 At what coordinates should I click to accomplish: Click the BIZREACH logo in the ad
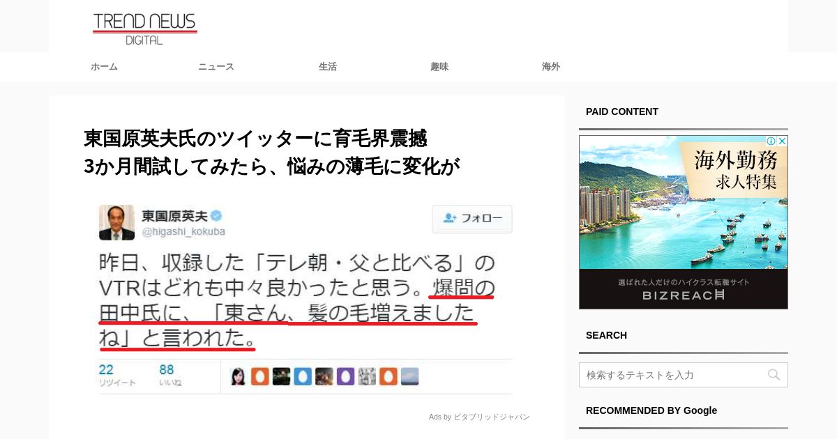click(682, 295)
